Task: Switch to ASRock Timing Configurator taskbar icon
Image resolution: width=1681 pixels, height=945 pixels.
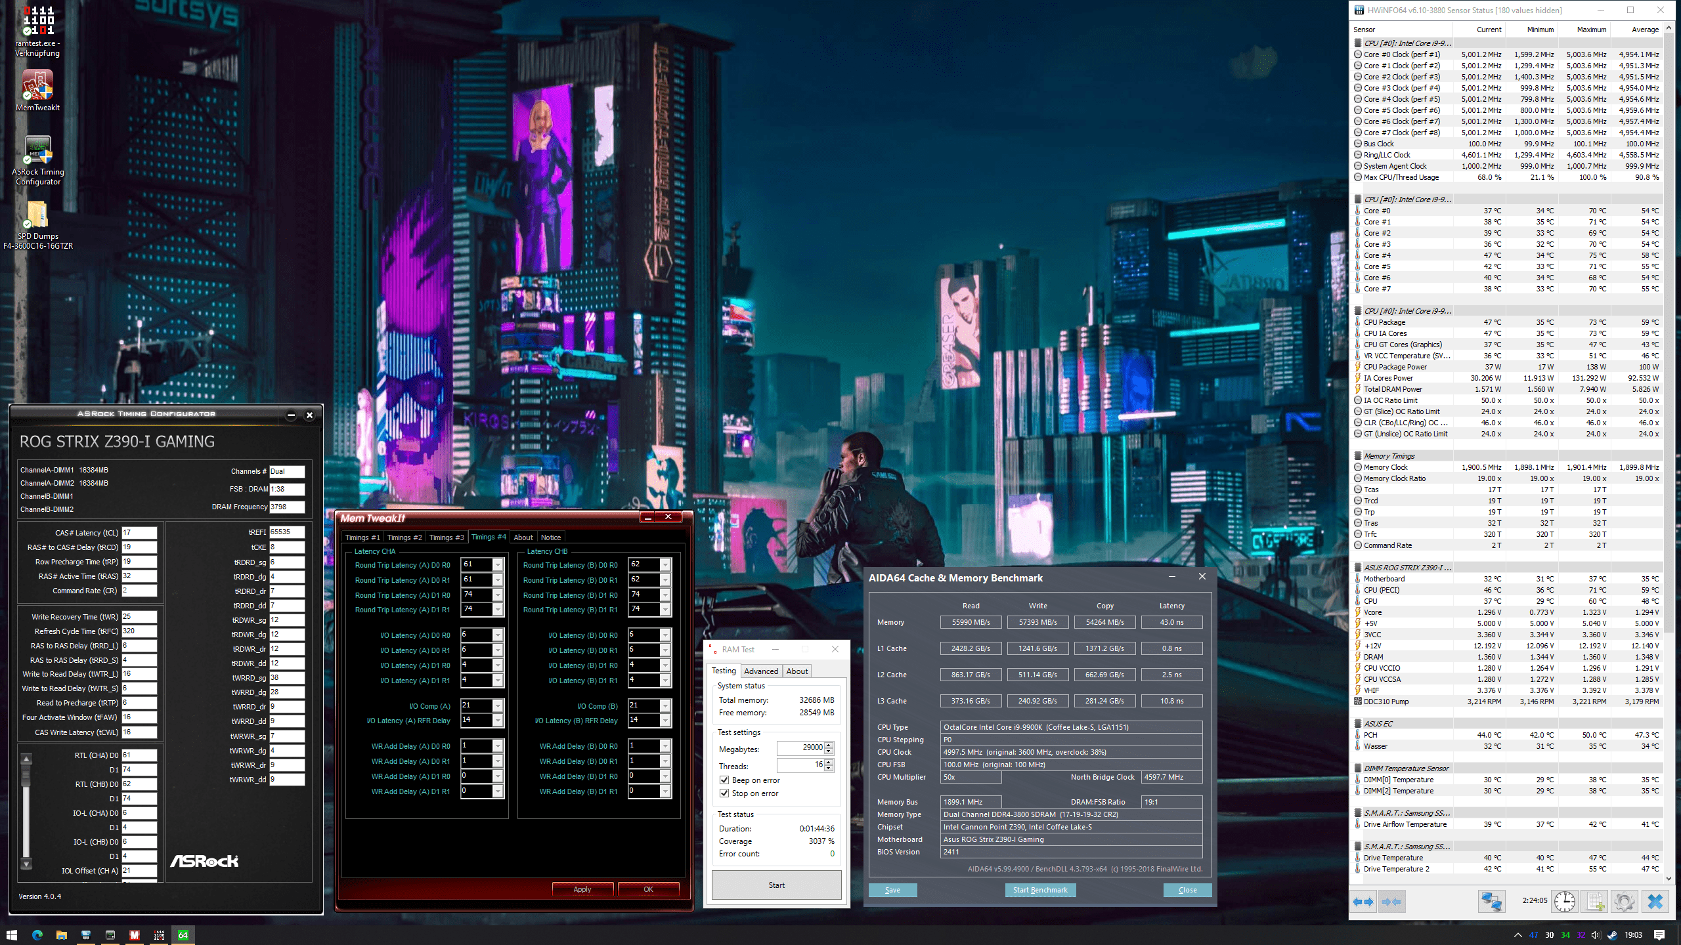Action: coord(110,934)
